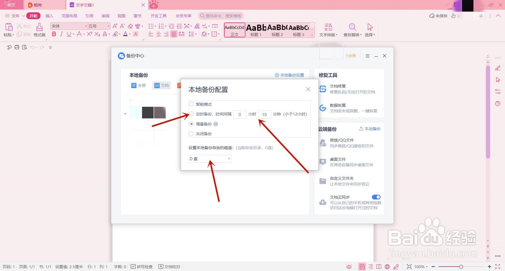
Task: Apply subscript formatting
Action: [x=97, y=34]
